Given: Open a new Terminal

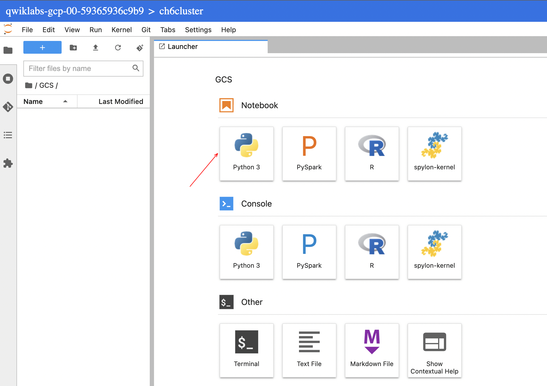Looking at the screenshot, I should click(246, 350).
